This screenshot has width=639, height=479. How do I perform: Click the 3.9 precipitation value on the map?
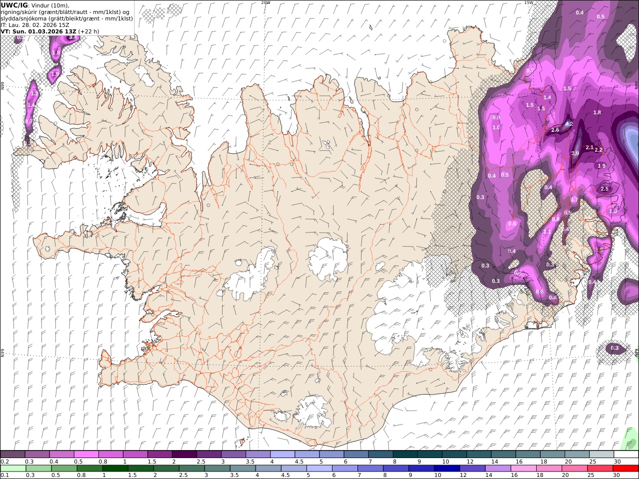pyautogui.click(x=575, y=154)
